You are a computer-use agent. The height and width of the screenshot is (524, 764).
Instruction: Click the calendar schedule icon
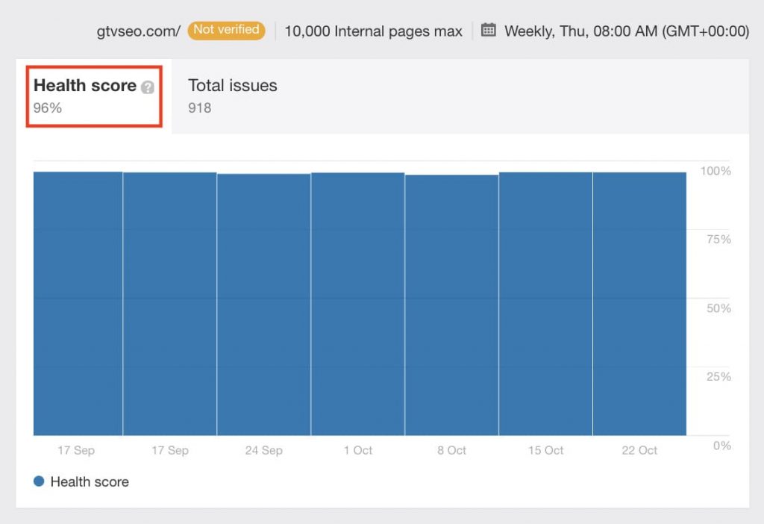[x=489, y=30]
